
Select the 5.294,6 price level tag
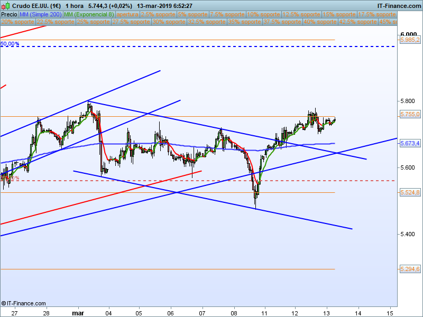pyautogui.click(x=410, y=269)
